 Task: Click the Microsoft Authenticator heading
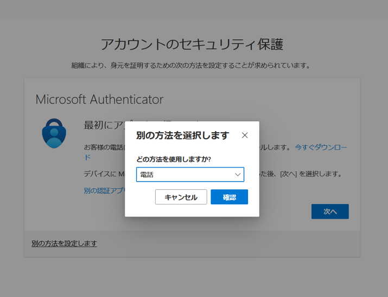pos(99,100)
